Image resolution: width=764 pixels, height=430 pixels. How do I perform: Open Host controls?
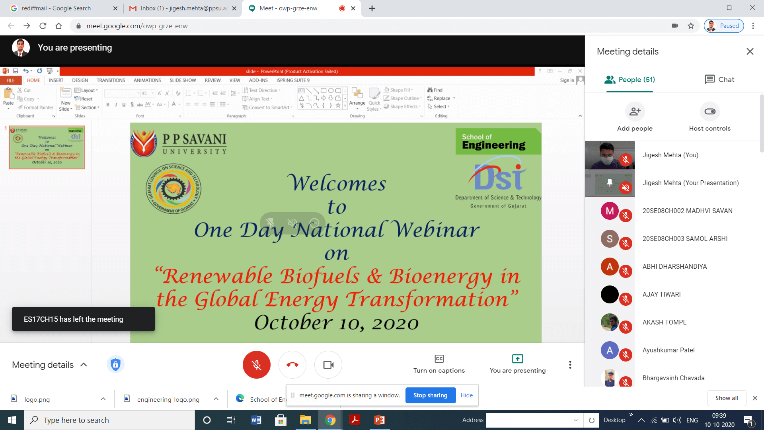709,111
